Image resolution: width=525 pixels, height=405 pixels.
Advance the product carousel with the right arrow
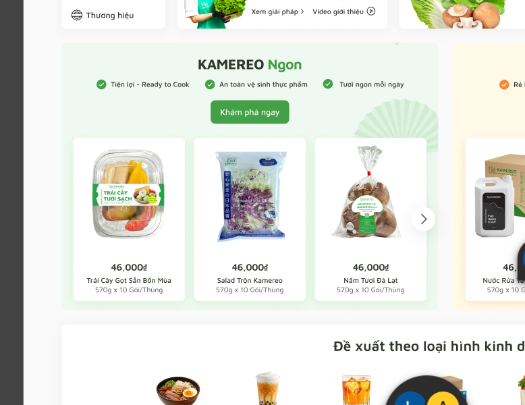(x=424, y=219)
